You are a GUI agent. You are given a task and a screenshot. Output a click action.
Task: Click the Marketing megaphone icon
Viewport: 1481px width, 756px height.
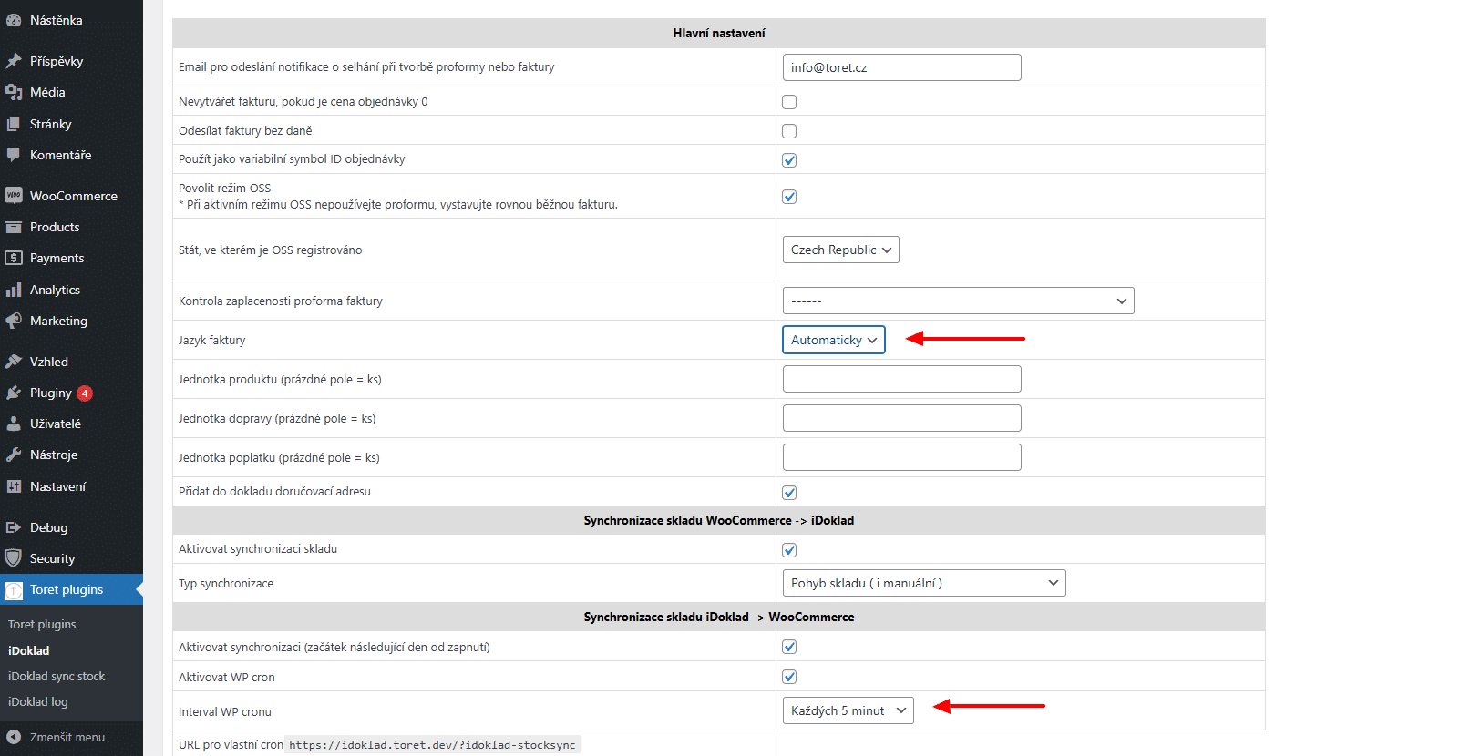(x=14, y=321)
